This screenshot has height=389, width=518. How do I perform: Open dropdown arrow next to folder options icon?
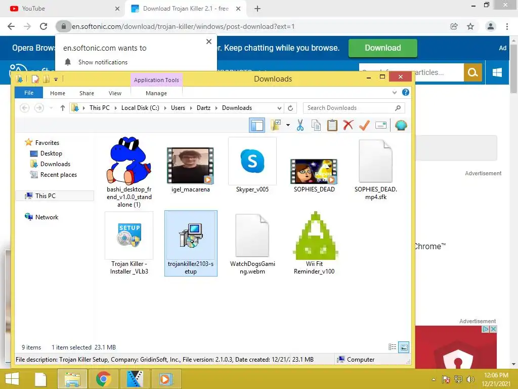click(288, 125)
